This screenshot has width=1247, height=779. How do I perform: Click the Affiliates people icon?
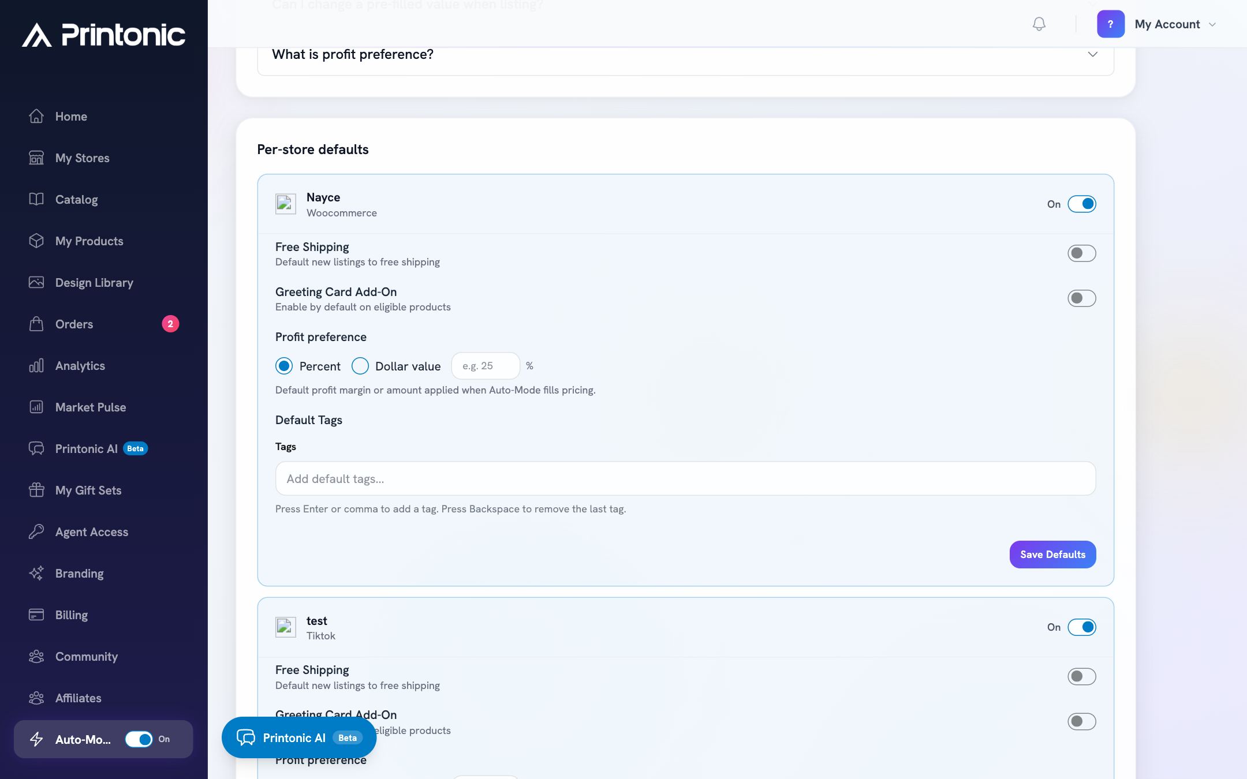(x=36, y=698)
